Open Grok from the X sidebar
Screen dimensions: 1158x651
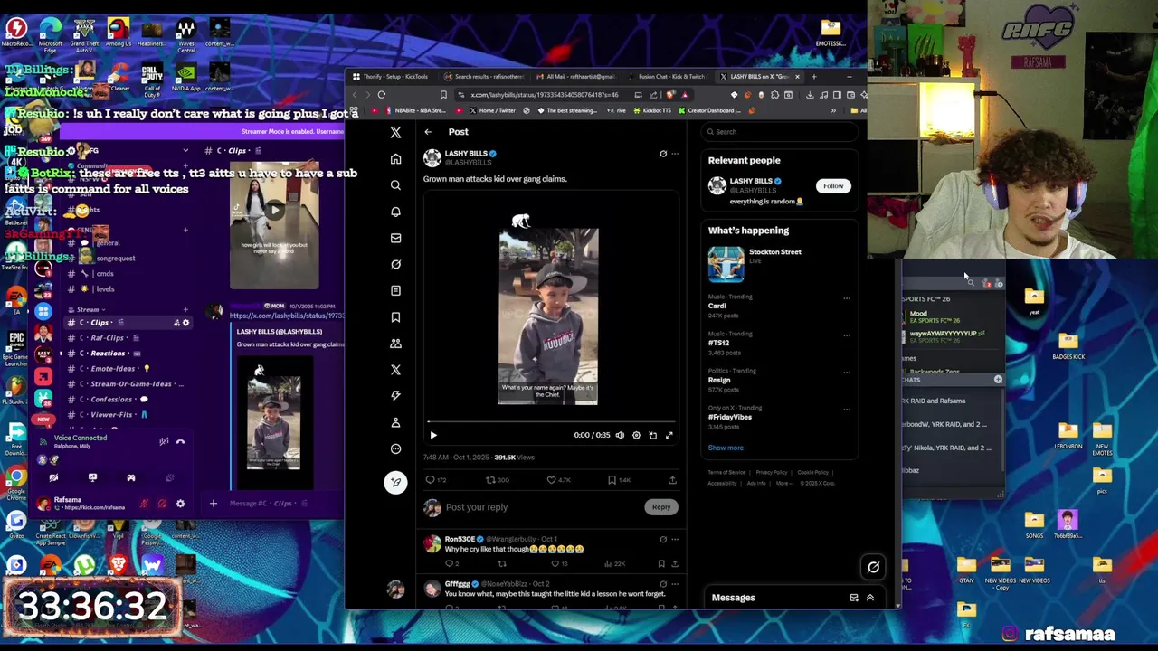[x=395, y=264]
